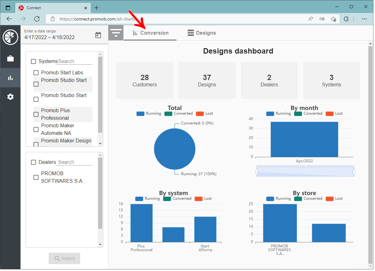Screen dimensions: 375x271
Task: Click the Systems list scrollbar down arrow
Action: point(101,144)
